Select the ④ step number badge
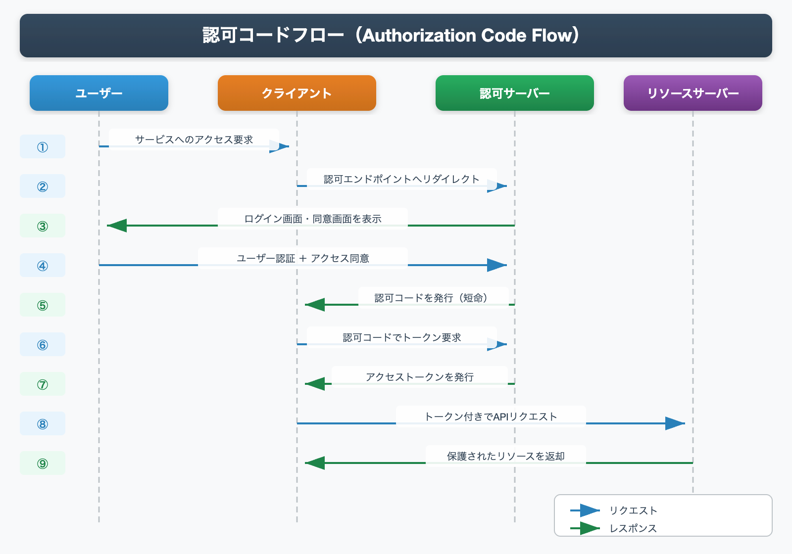Viewport: 792px width, 554px height. coord(42,265)
